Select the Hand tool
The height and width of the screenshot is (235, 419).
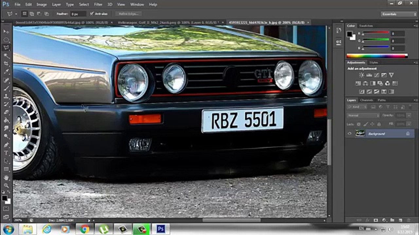click(6, 178)
